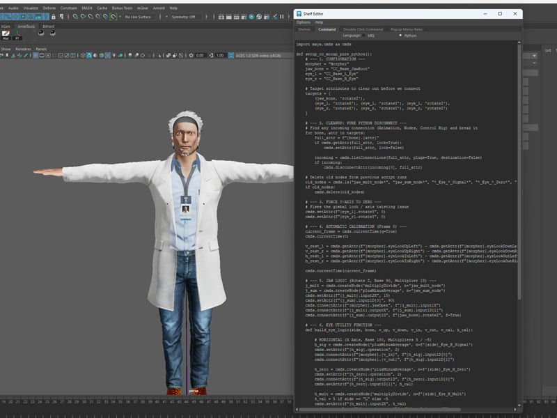This screenshot has height=418, width=557.
Task: Toggle snap to curves magnet icon
Action: coord(83,17)
